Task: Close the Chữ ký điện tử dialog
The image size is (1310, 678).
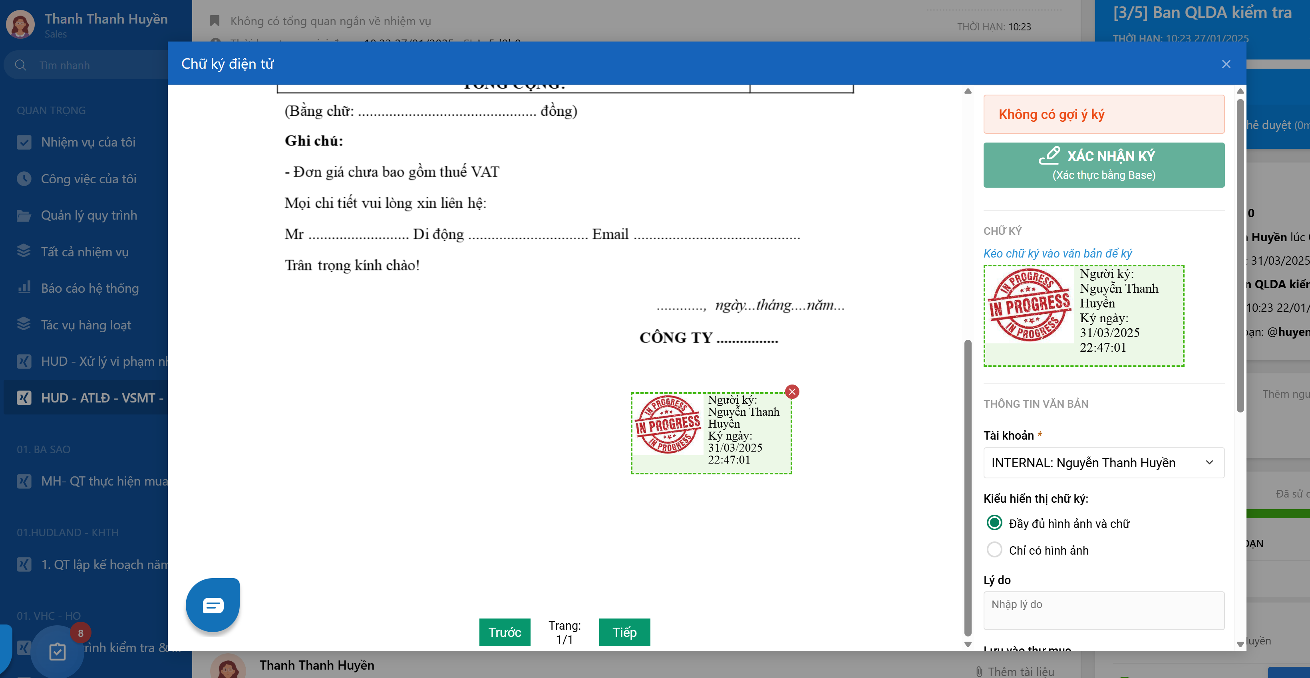Action: click(1226, 64)
